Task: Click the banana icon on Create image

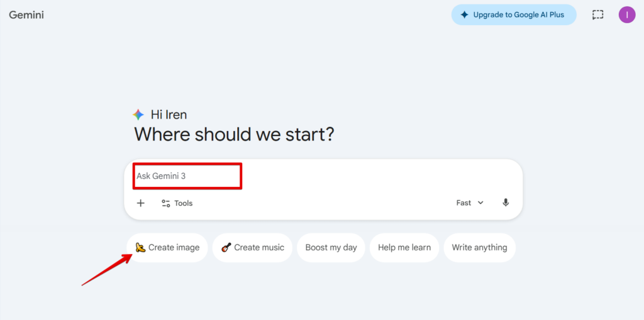Action: pyautogui.click(x=140, y=247)
